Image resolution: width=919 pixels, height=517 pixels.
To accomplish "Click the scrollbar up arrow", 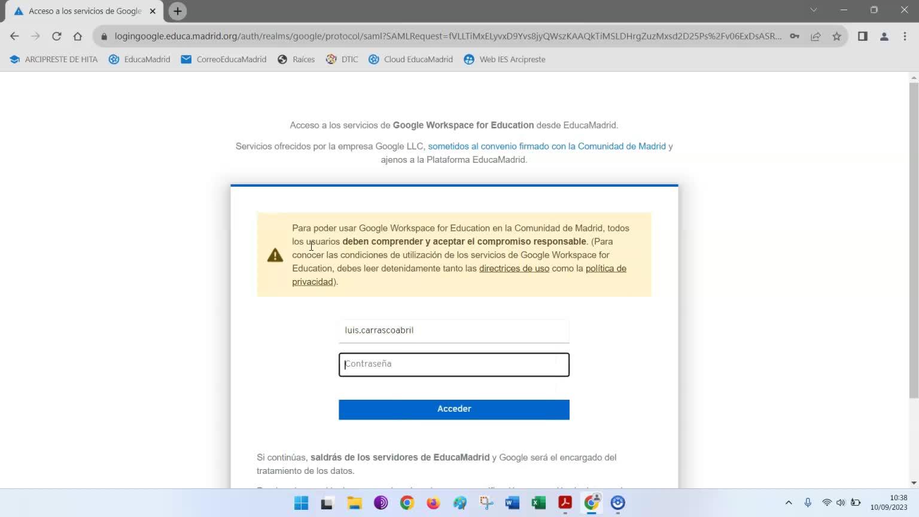I will click(x=914, y=77).
